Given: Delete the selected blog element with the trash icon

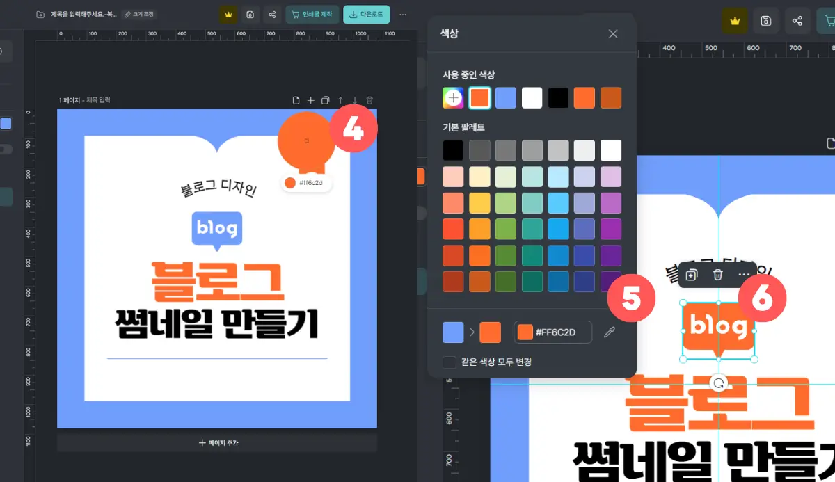Looking at the screenshot, I should click(x=717, y=275).
